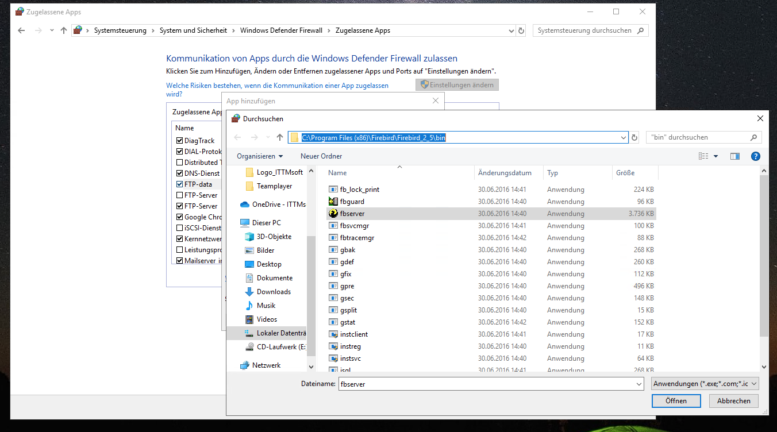Screen dimensions: 777x432
Task: Click the fb_lock_print file icon
Action: point(333,190)
